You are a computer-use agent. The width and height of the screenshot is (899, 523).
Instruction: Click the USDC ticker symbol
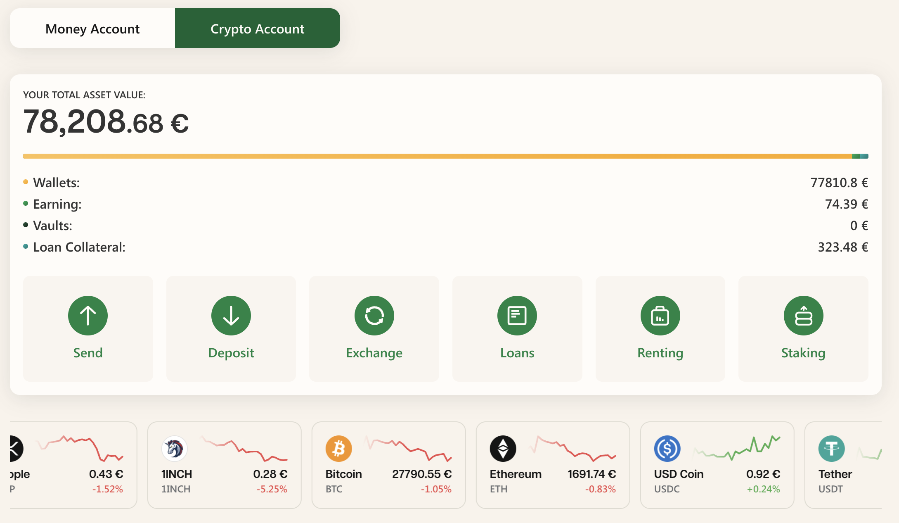pos(667,489)
